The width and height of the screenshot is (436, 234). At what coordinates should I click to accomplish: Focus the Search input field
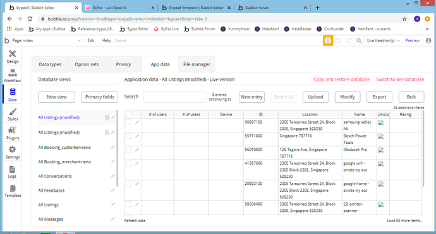tap(175, 97)
